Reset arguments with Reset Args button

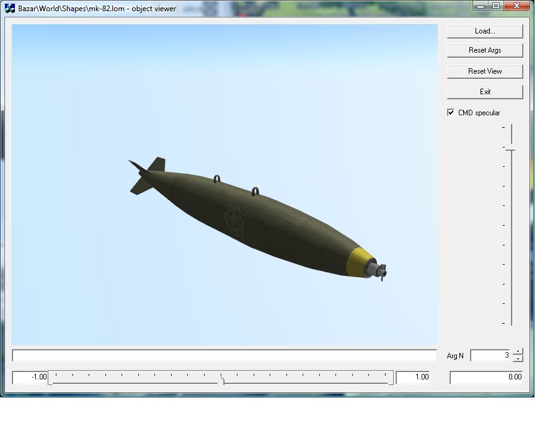[485, 50]
